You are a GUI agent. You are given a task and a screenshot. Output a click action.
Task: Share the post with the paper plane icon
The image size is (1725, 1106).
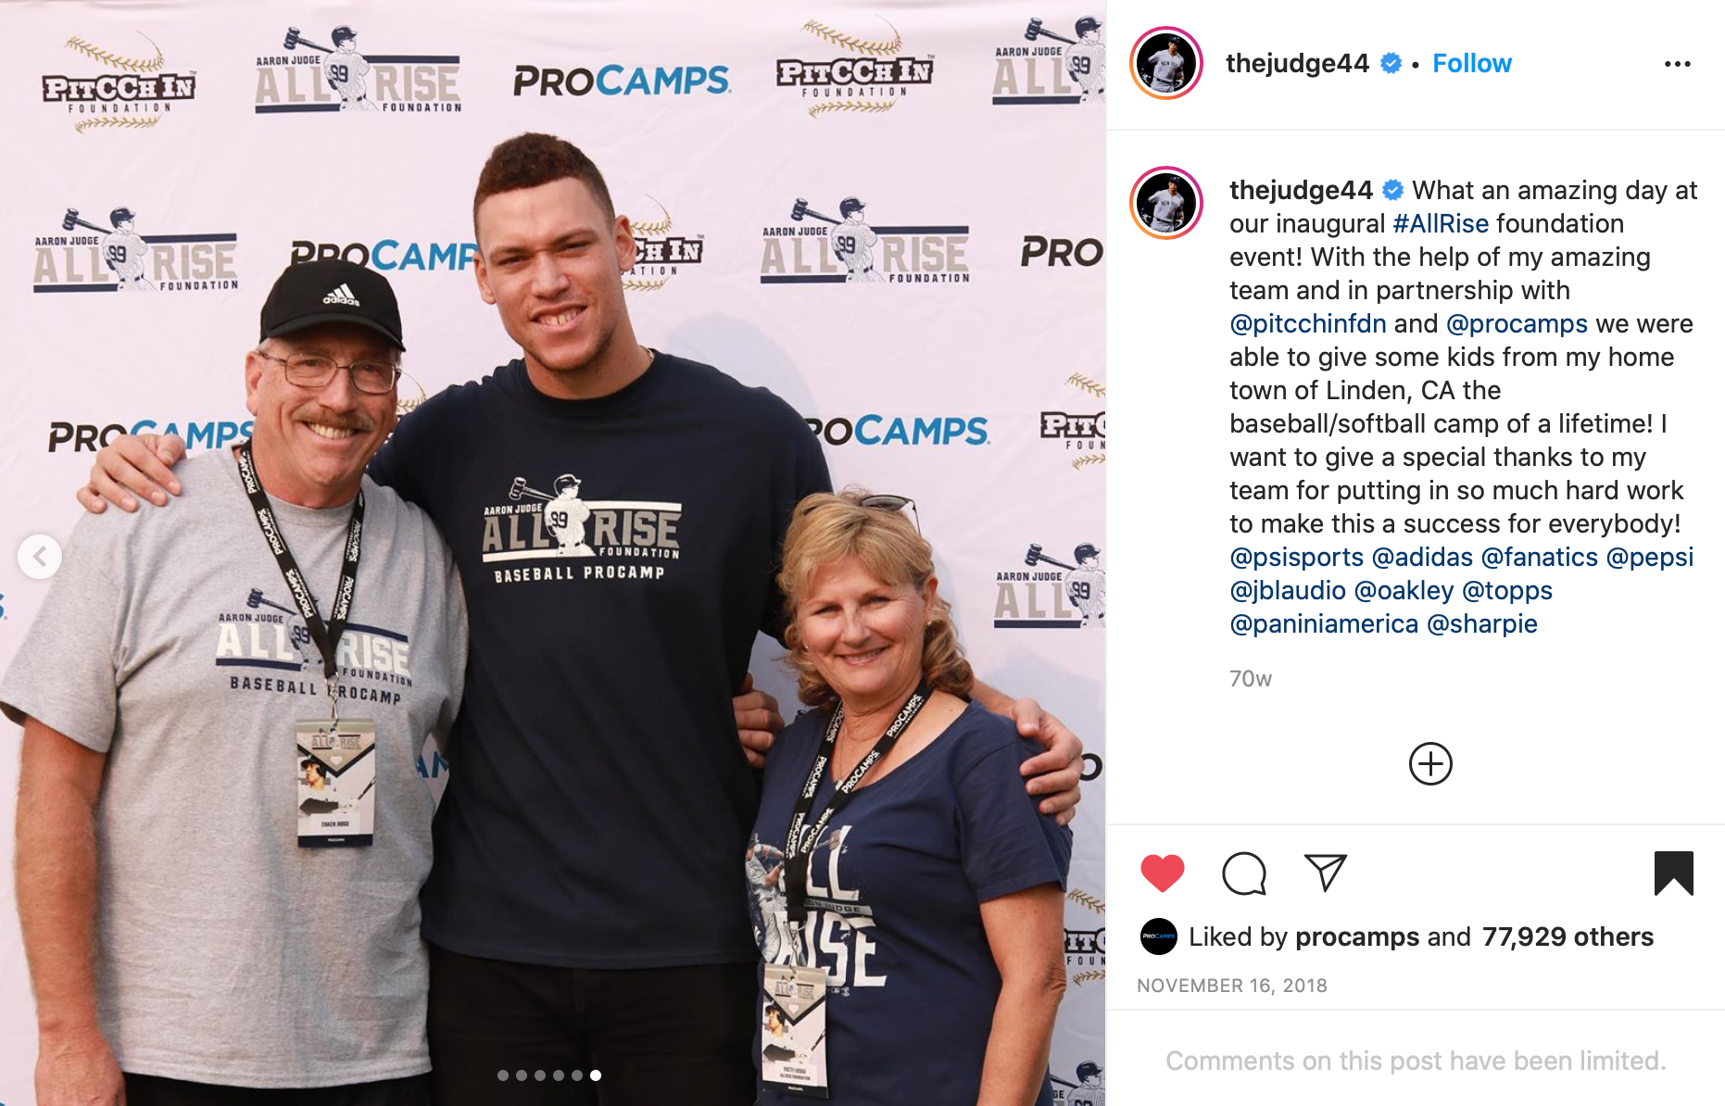[x=1325, y=872]
